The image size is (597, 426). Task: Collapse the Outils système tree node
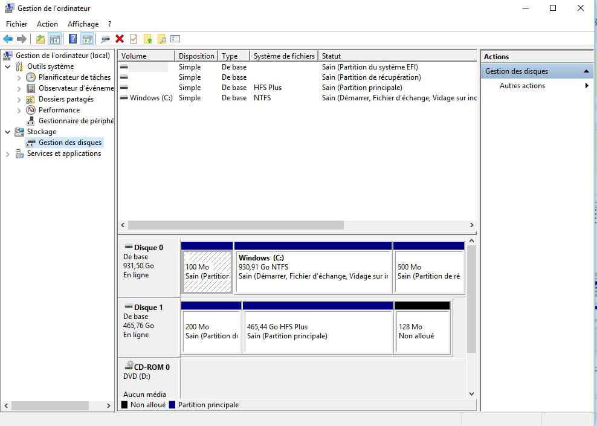7,66
